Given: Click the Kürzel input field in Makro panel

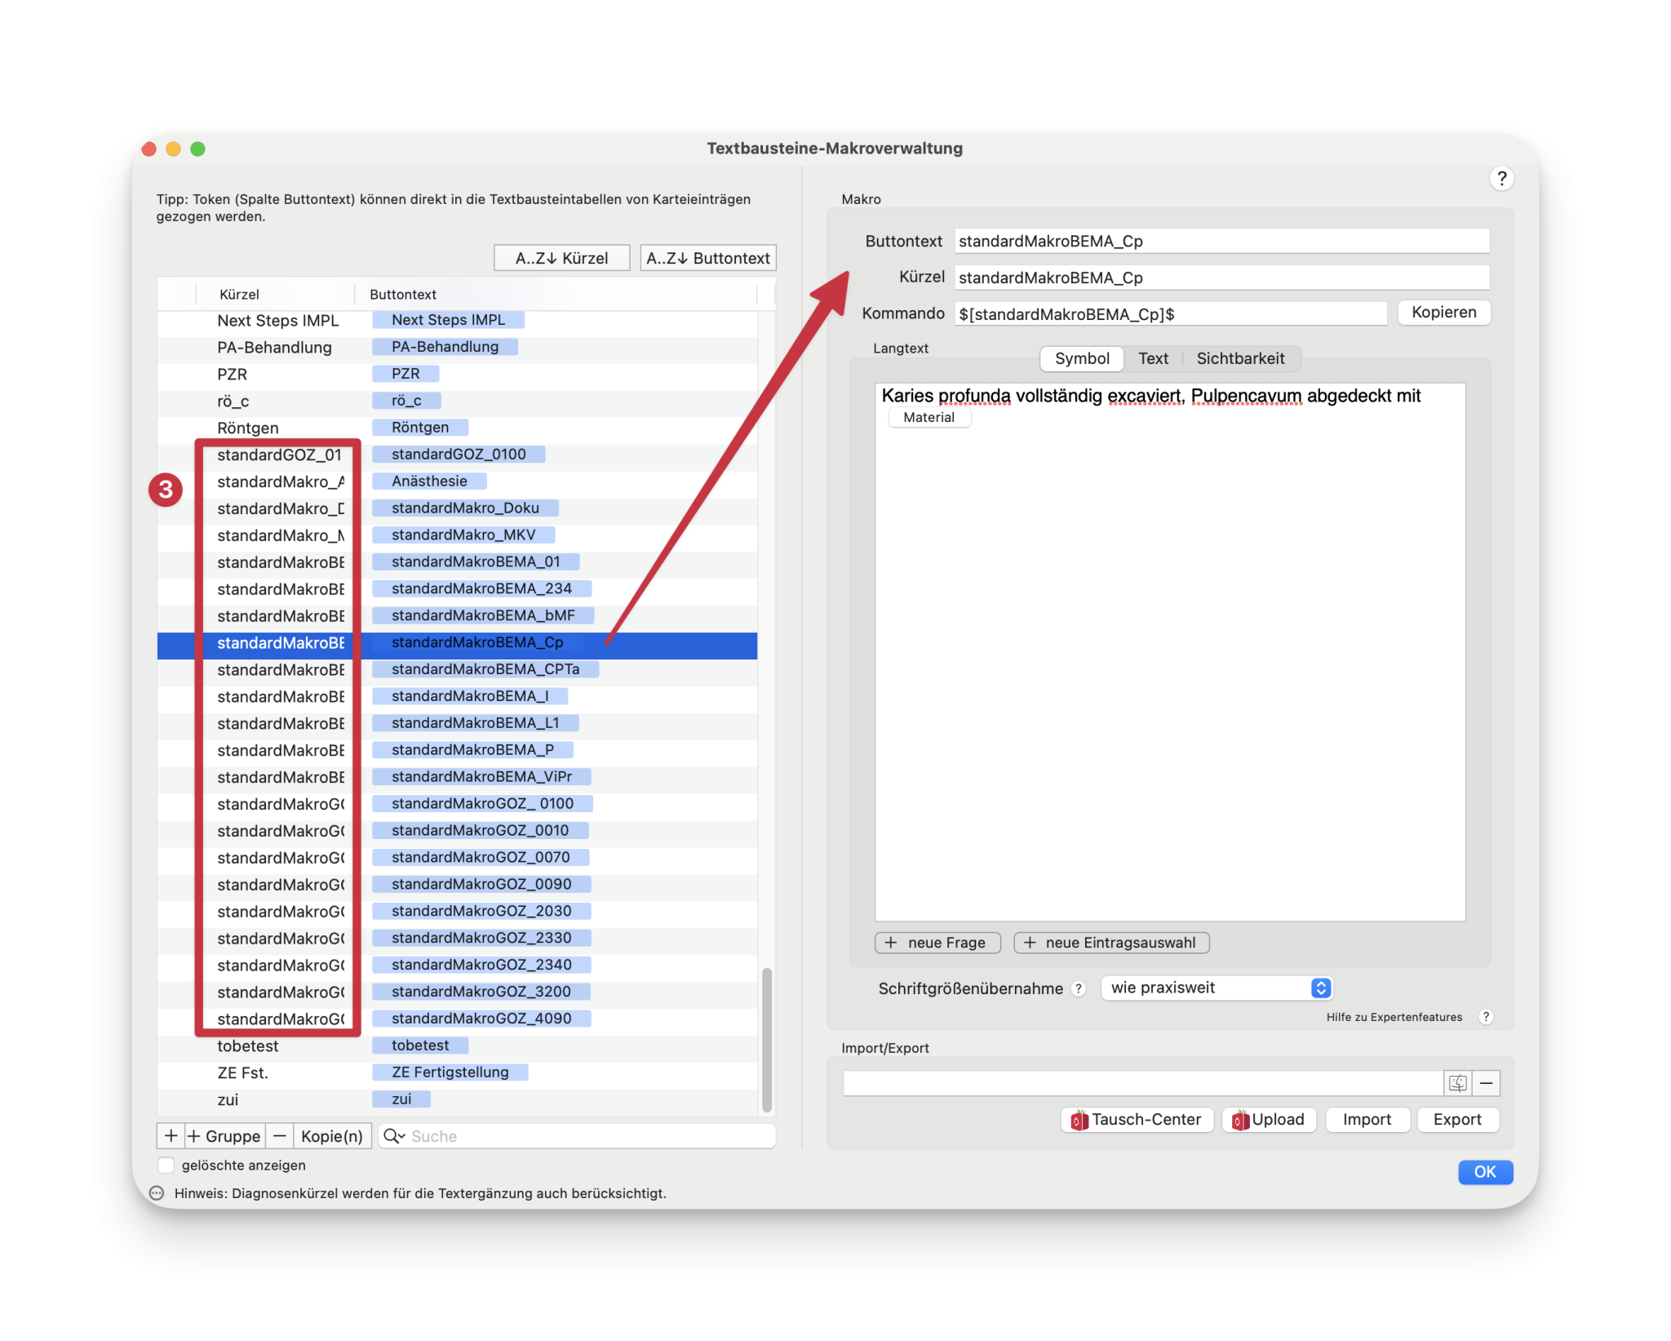Looking at the screenshot, I should point(1221,278).
